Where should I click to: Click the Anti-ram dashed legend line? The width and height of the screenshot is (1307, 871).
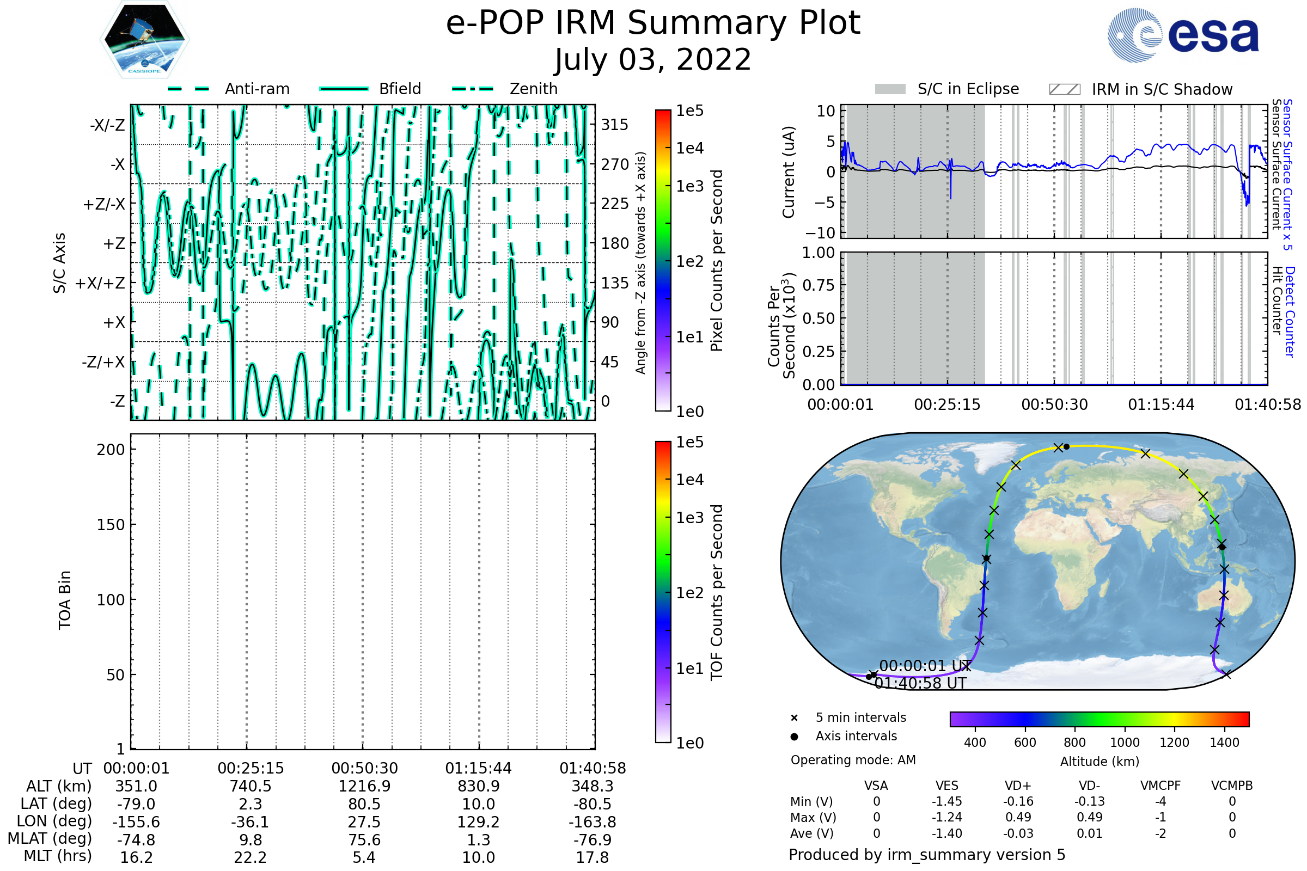(188, 89)
